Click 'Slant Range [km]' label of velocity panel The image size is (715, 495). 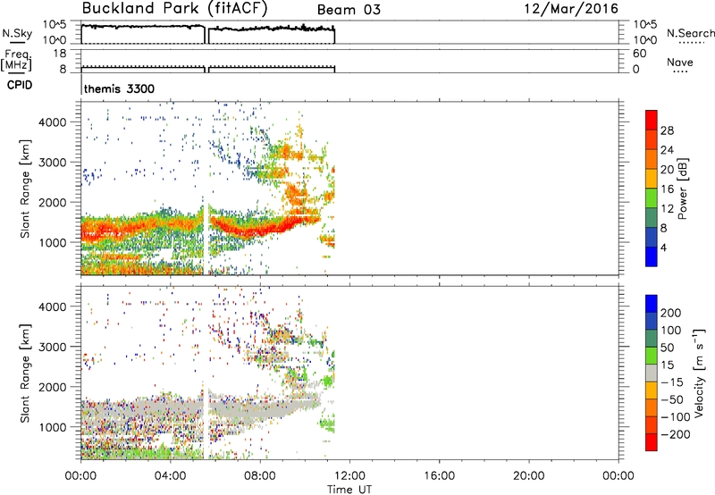pyautogui.click(x=25, y=373)
